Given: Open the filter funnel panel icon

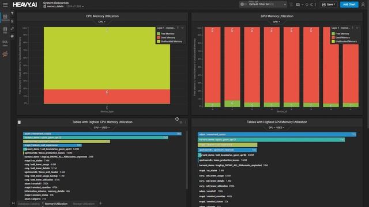Looking at the screenshot, I should [x=12, y=14].
